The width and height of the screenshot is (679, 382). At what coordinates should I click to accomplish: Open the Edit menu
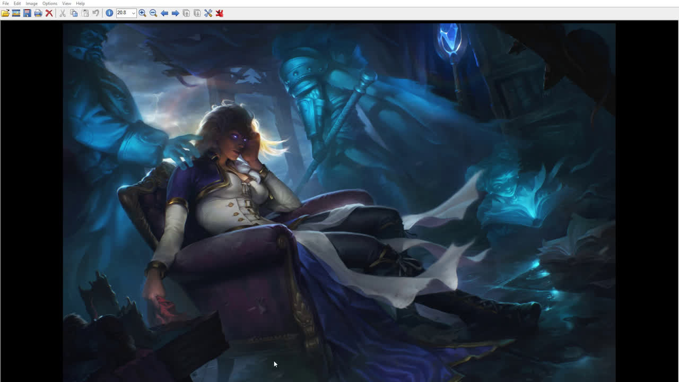coord(17,3)
